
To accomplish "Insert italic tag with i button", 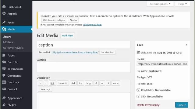I will click(x=46, y=83).
